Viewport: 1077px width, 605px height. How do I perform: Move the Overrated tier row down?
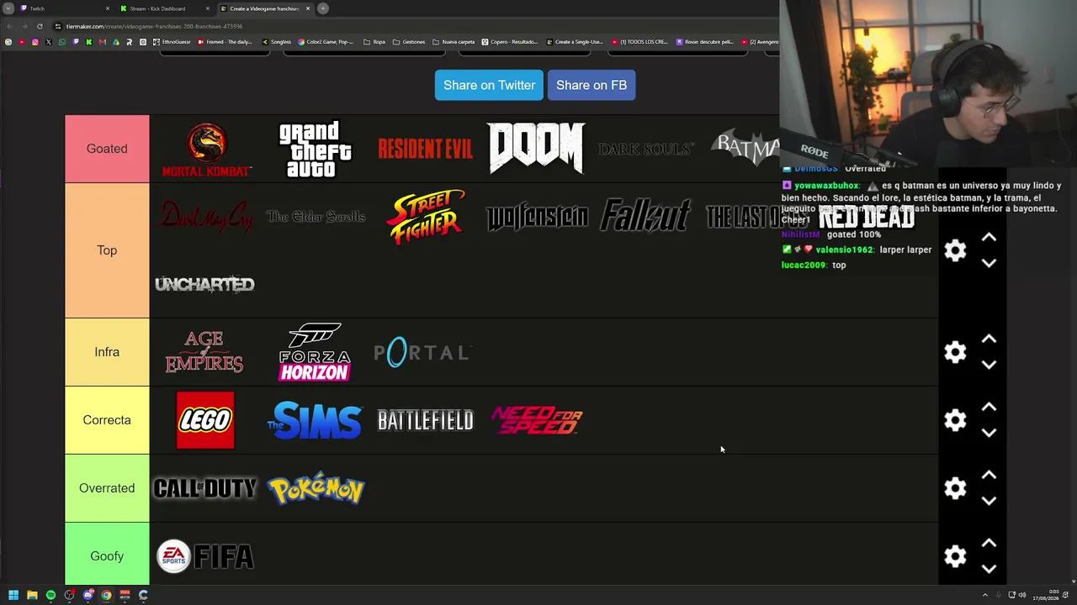click(989, 501)
